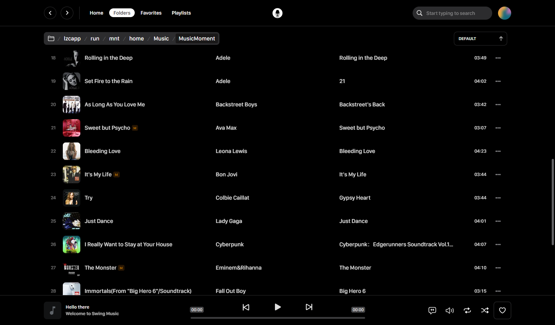
Task: Play the current track
Action: coord(277,307)
